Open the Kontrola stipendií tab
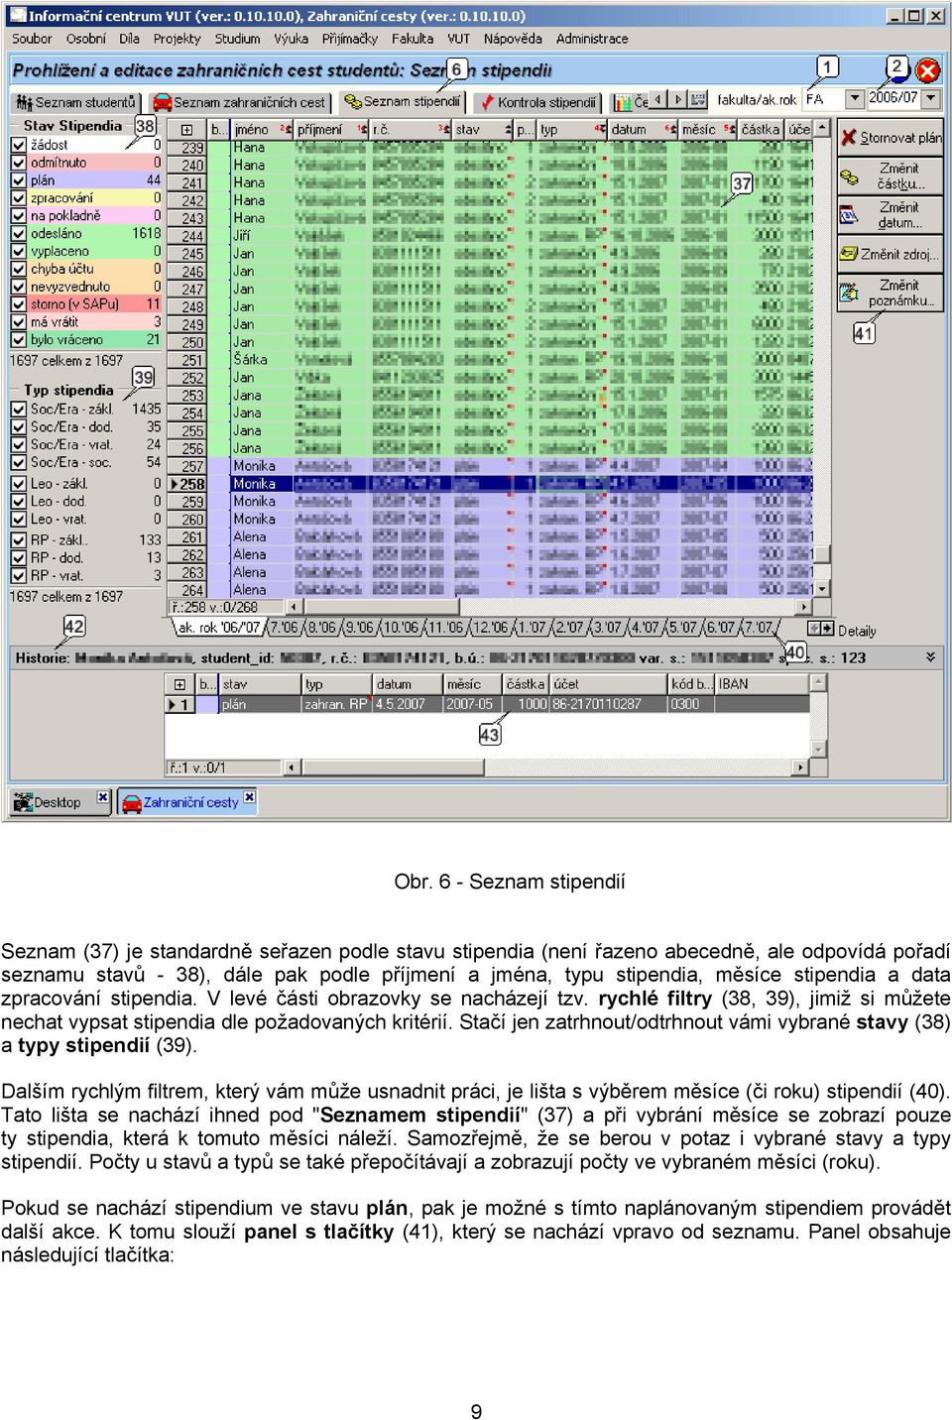 coord(538,102)
